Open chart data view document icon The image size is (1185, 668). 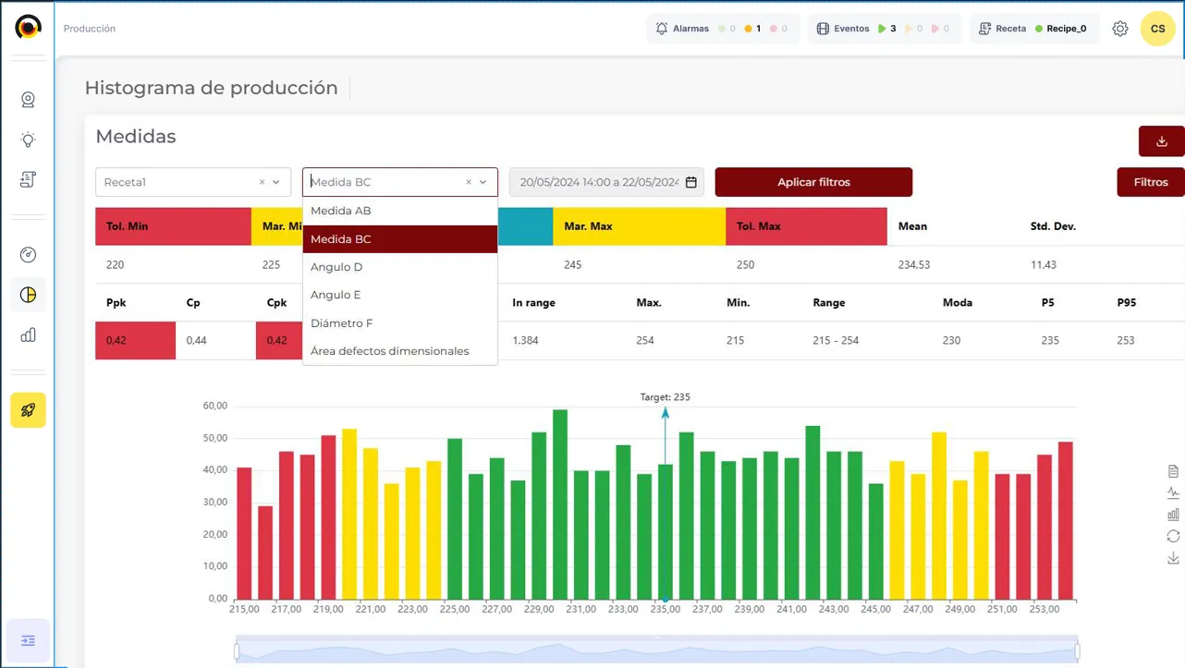coord(1173,471)
